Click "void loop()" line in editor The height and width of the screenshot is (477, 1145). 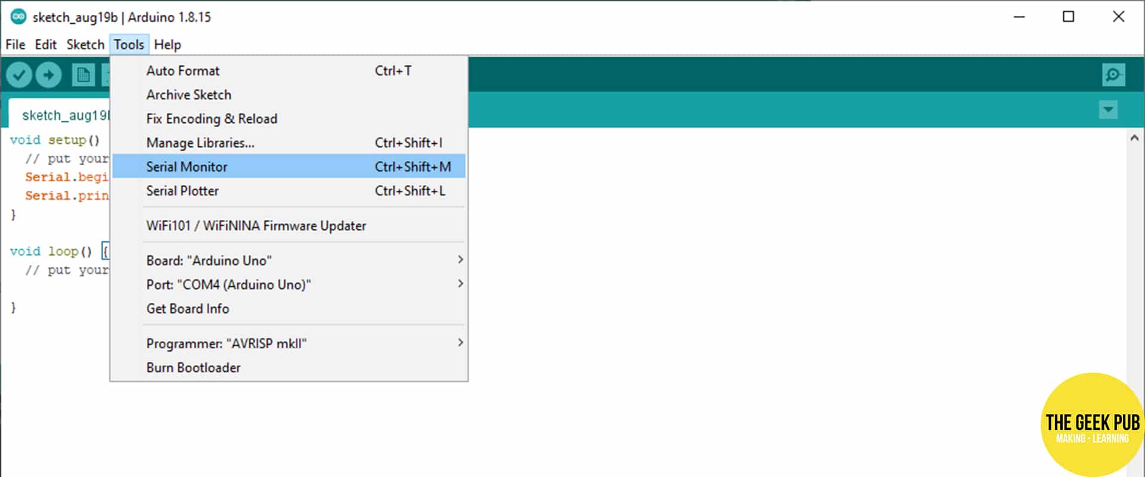coord(51,252)
